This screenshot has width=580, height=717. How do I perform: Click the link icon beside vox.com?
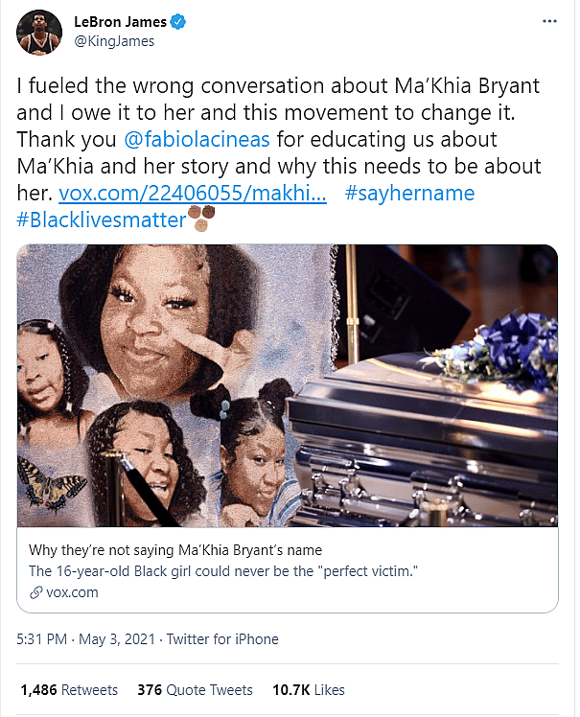35,592
